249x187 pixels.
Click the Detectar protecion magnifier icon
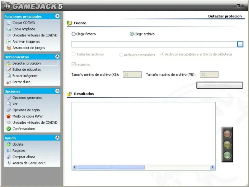click(9, 63)
